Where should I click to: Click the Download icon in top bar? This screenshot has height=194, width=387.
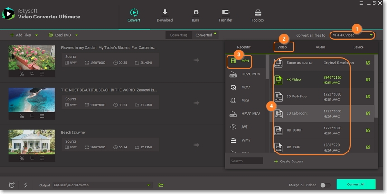(x=165, y=13)
